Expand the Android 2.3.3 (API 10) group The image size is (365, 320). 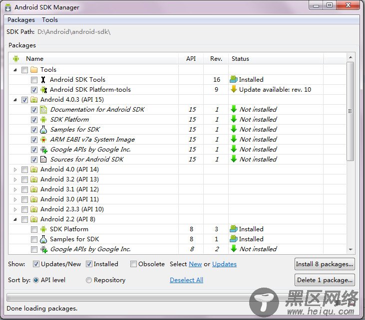tap(15, 210)
